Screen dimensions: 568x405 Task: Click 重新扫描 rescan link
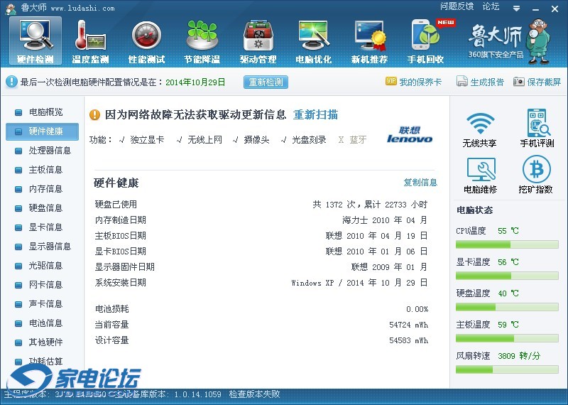(x=315, y=115)
